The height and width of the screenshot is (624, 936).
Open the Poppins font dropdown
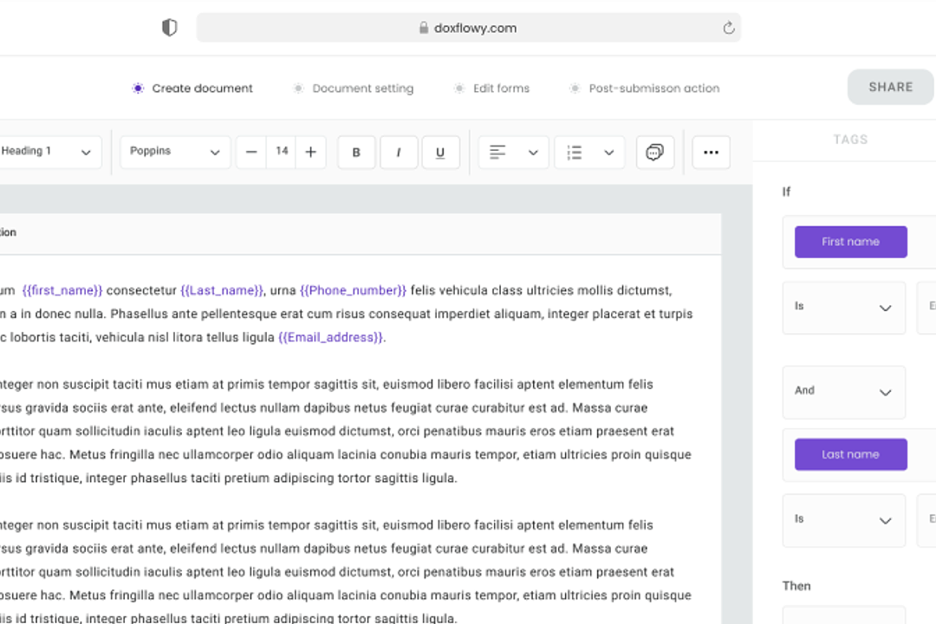(x=175, y=153)
